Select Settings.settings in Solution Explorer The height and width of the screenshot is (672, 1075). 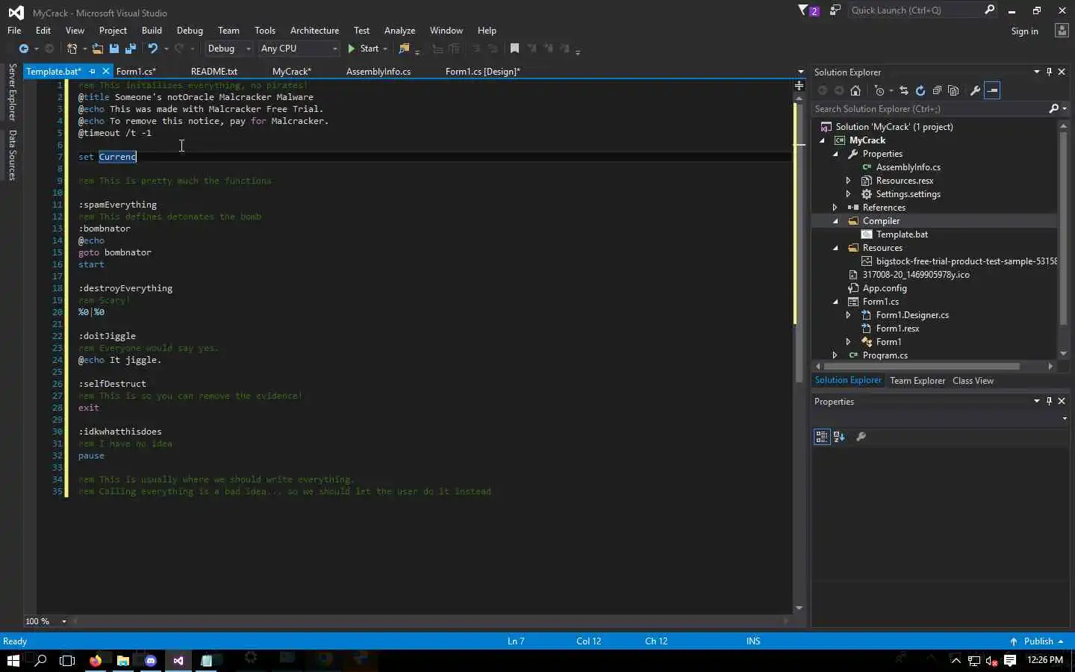pos(908,194)
